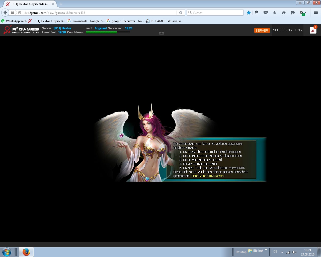This screenshot has width=321, height=257.
Task: Click the Bitte Seite aktualisieren link
Action: point(208,176)
